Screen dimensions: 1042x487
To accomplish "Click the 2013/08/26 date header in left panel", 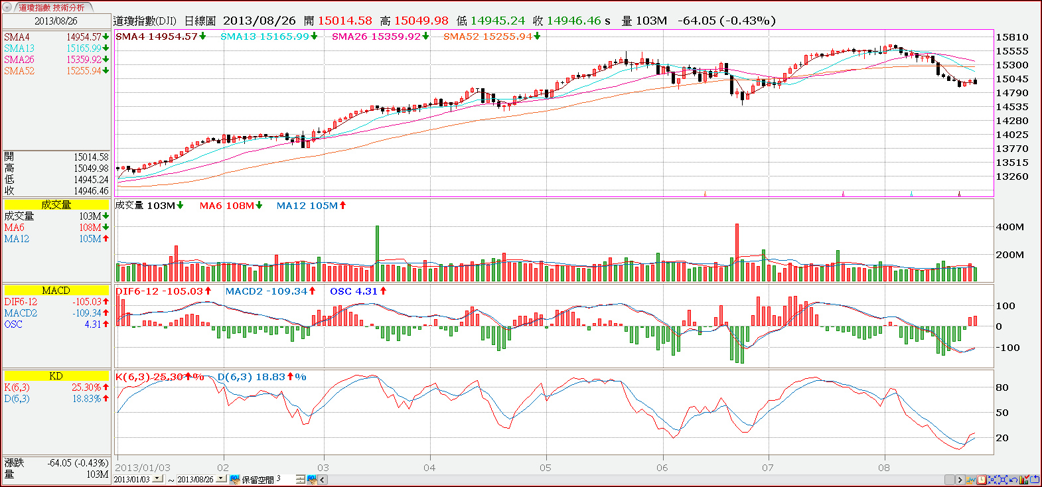I will pyautogui.click(x=56, y=21).
